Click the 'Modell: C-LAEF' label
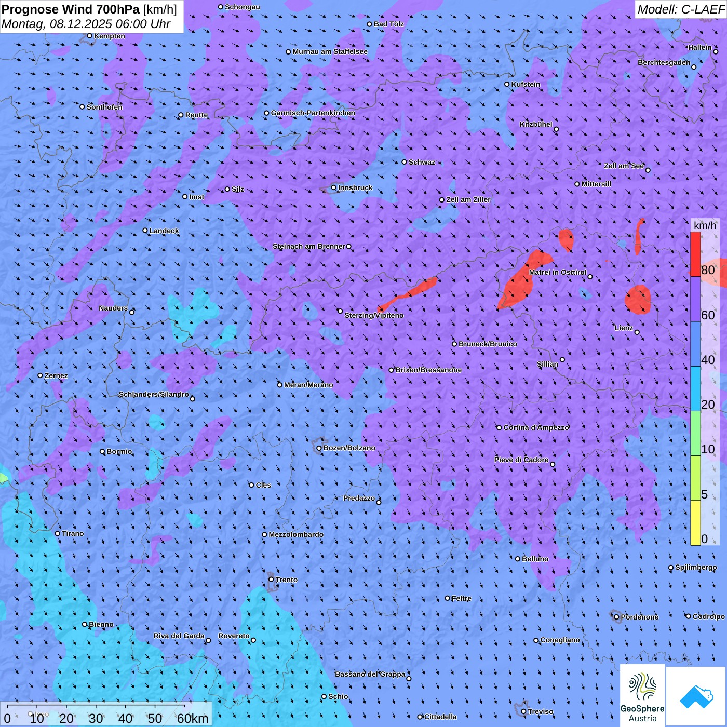Screen dimensions: 727x727 pyautogui.click(x=680, y=9)
